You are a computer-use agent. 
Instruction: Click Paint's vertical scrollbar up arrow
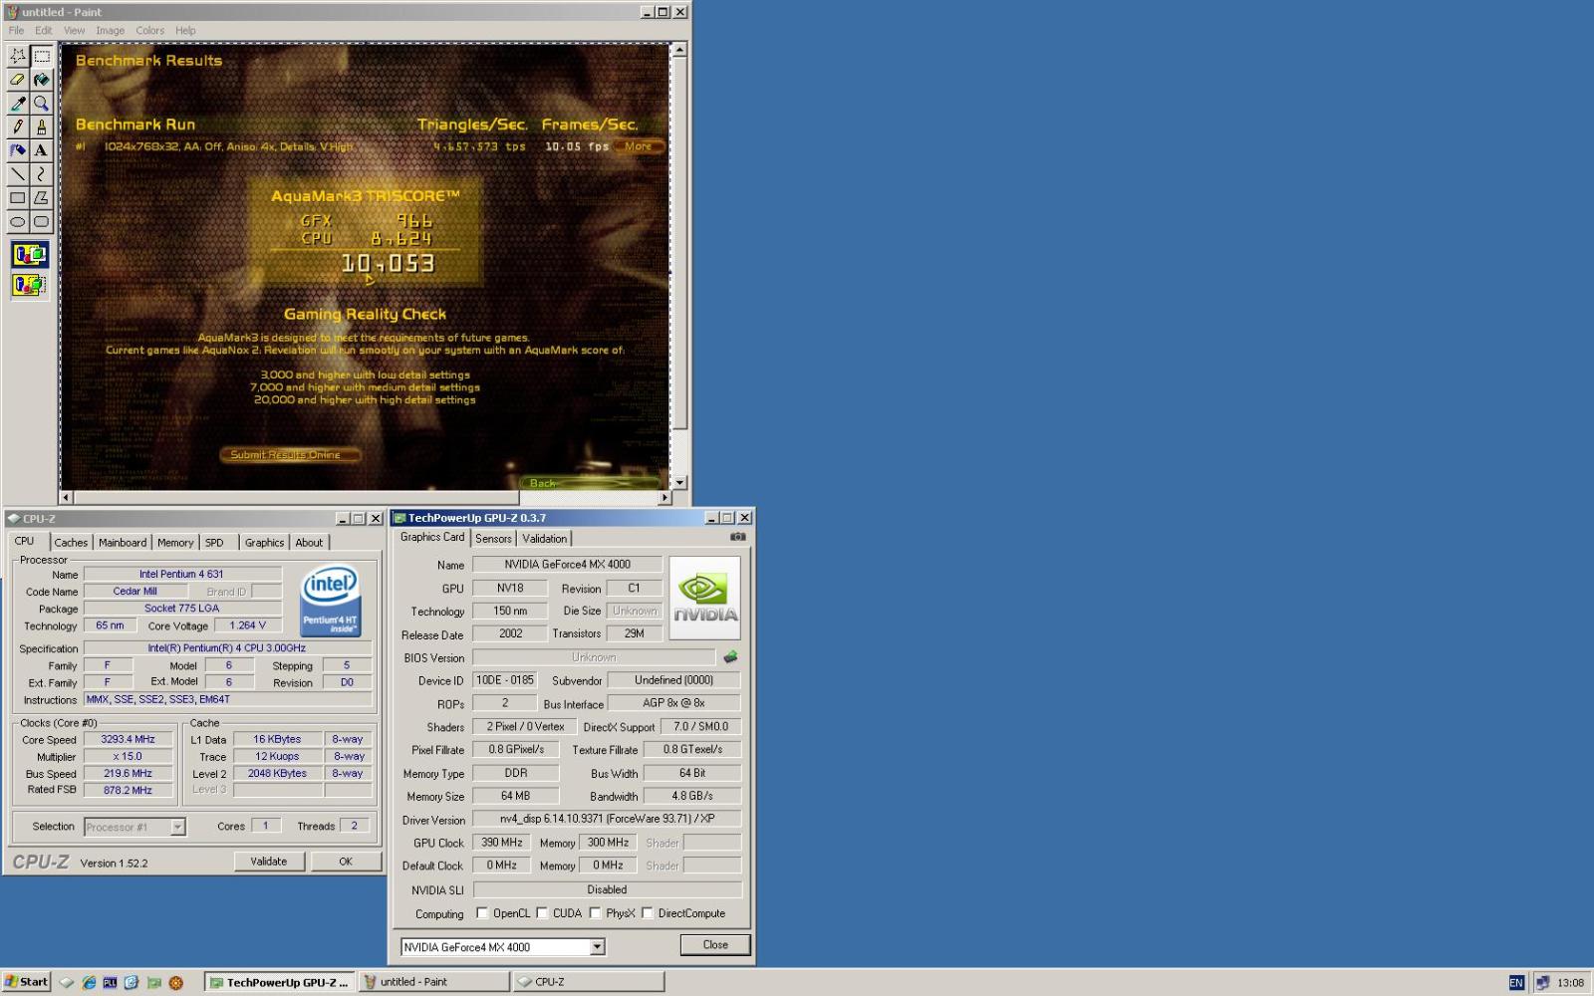click(x=679, y=49)
